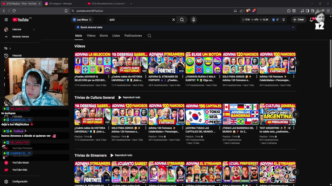Click the 17.1K clock stat
This screenshot has height=186, width=332.
pyautogui.click(x=246, y=20)
